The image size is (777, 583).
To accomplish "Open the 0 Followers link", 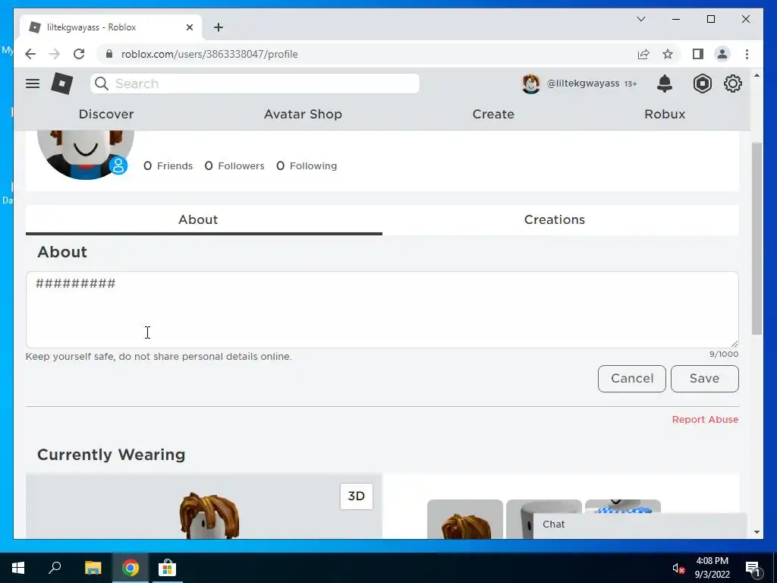I will [x=234, y=165].
